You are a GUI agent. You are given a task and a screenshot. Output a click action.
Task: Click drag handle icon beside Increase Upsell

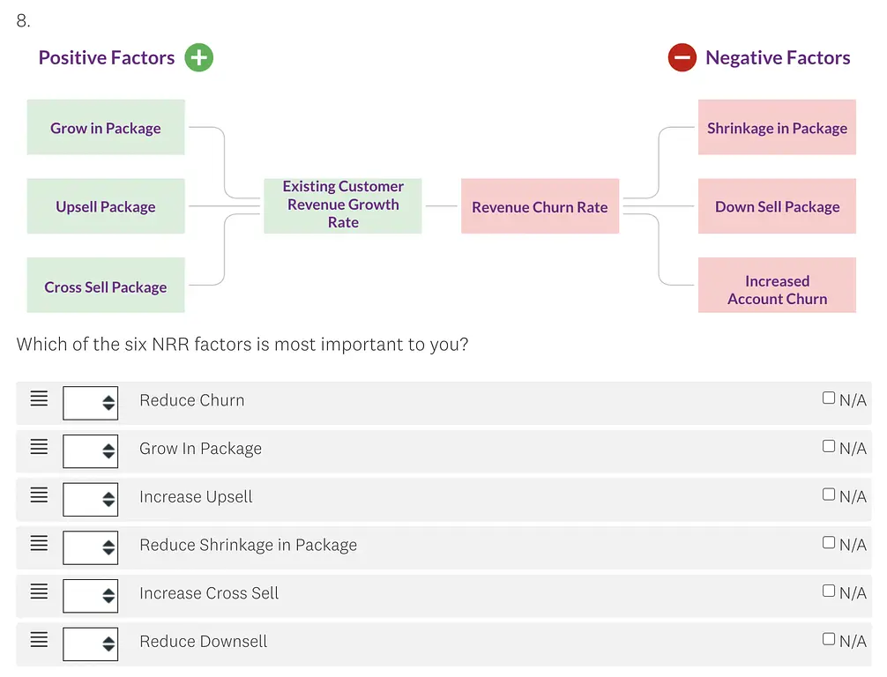click(39, 495)
